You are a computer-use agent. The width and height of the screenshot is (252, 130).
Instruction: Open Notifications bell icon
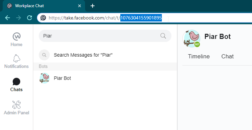[x=16, y=58]
